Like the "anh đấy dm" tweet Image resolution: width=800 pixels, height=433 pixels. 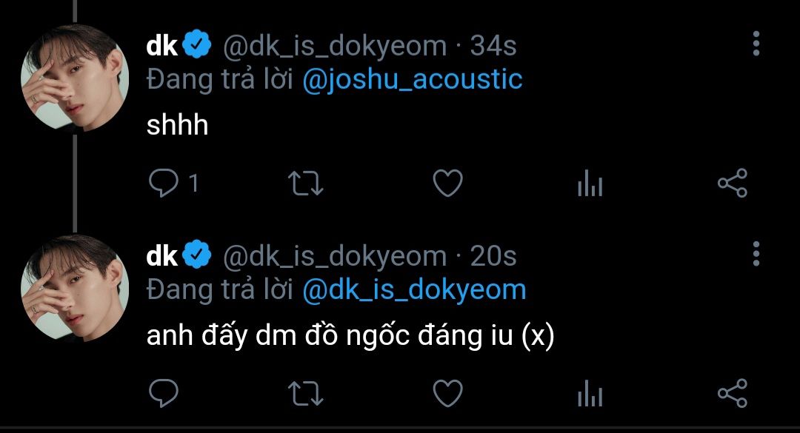[x=447, y=393]
